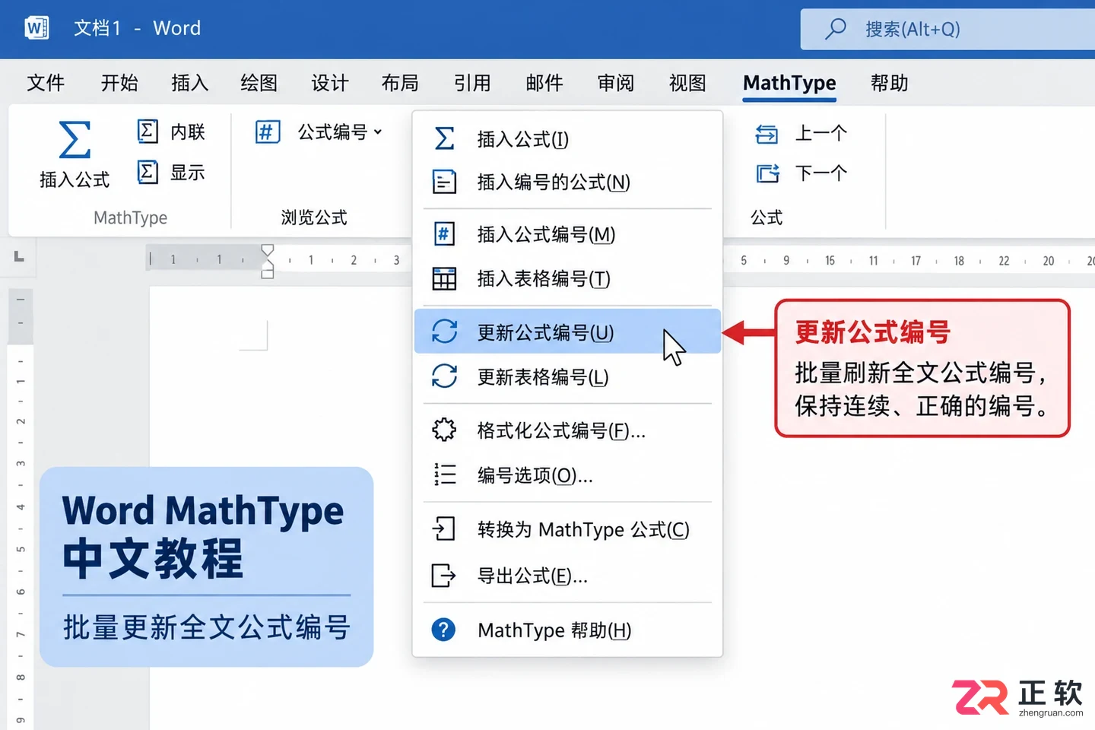Click the tab selector L icon
The height and width of the screenshot is (730, 1095).
[19, 257]
